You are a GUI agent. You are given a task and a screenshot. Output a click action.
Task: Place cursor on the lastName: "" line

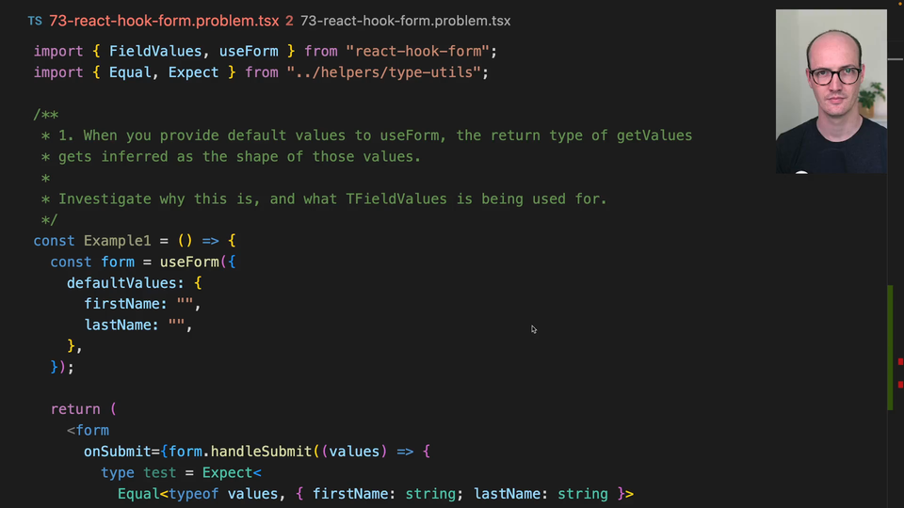138,325
